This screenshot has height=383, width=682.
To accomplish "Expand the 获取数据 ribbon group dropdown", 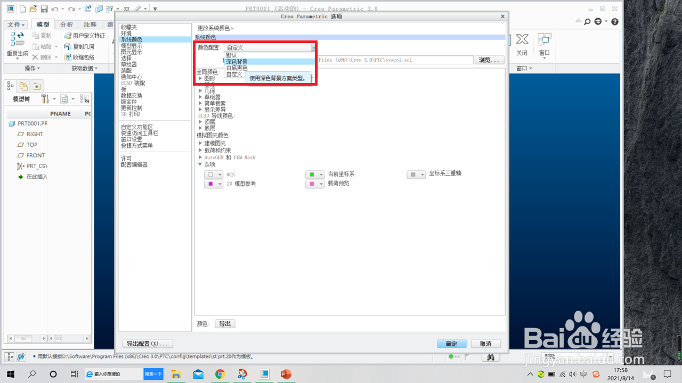I will (x=85, y=68).
